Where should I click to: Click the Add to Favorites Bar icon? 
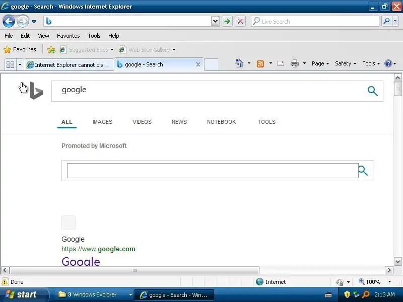tap(51, 49)
